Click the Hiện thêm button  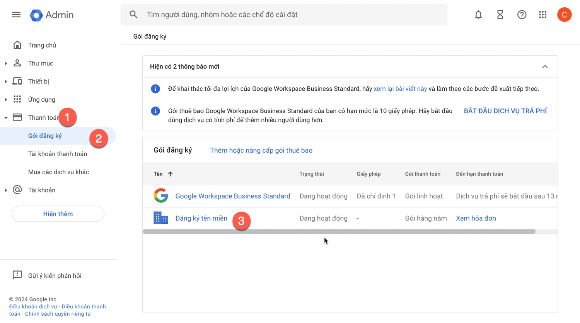(58, 214)
